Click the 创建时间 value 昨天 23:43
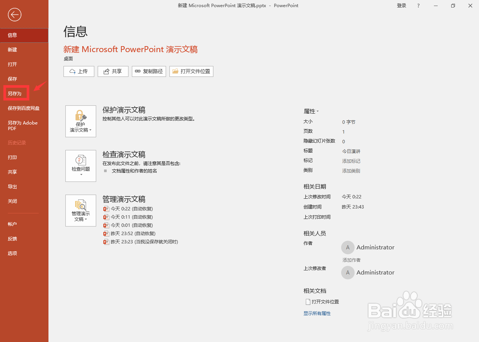This screenshot has width=479, height=342. click(x=353, y=207)
